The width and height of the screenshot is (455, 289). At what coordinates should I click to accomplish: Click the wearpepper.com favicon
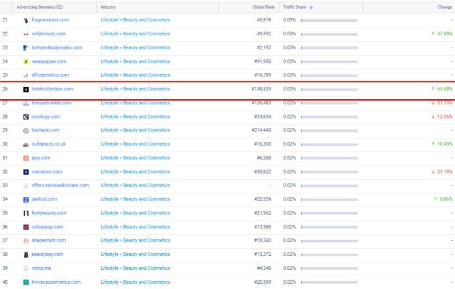point(26,62)
